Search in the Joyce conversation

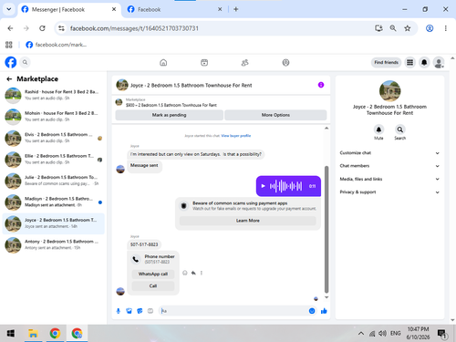pyautogui.click(x=400, y=130)
